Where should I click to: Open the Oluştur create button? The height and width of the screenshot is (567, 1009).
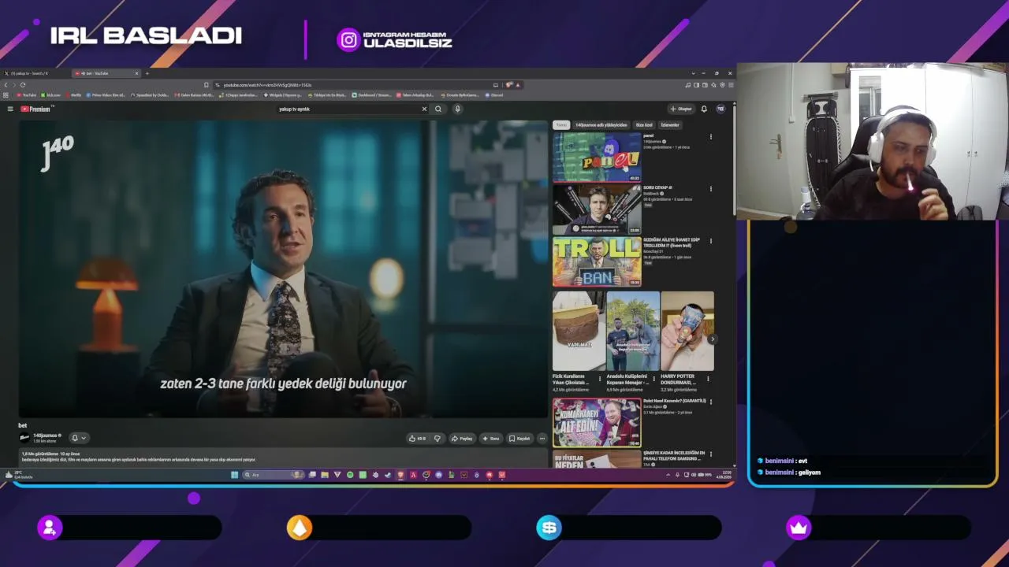(x=681, y=109)
